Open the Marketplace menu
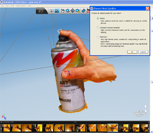 click(x=21, y=6)
